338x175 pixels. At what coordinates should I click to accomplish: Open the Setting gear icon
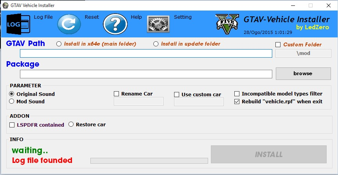(x=158, y=25)
